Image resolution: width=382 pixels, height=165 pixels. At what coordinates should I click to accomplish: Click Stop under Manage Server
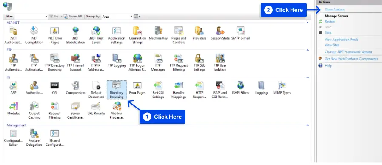tap(328, 32)
